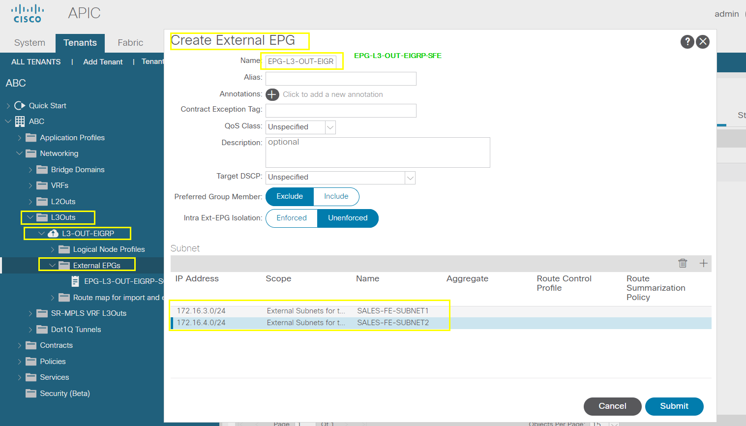Image resolution: width=746 pixels, height=426 pixels.
Task: Switch to the Tenants tab
Action: 80,43
